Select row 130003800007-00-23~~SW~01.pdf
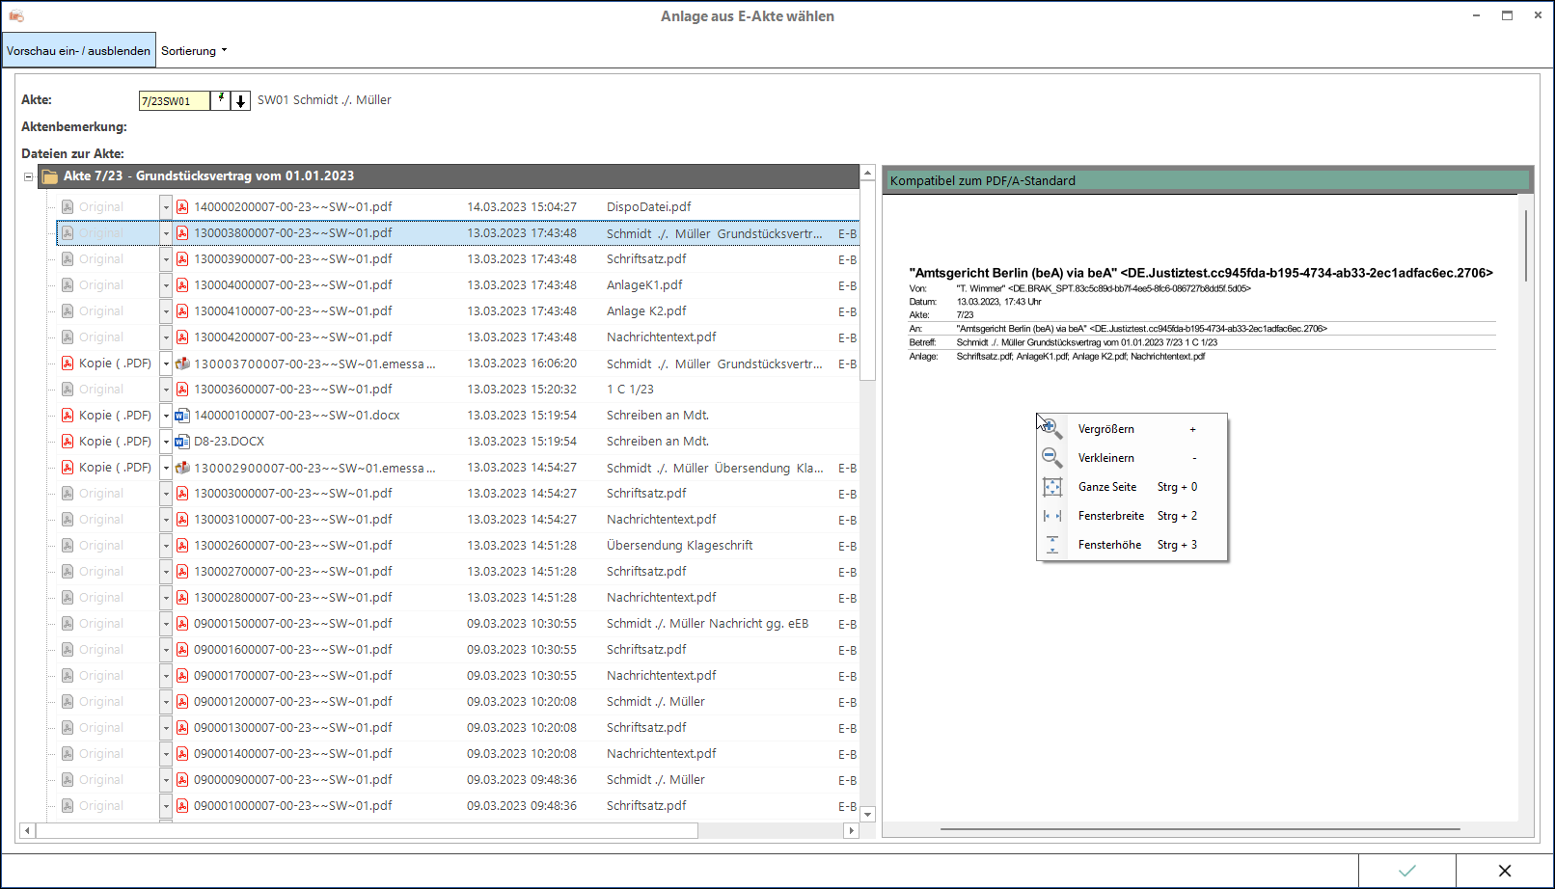The height and width of the screenshot is (889, 1555). point(457,232)
